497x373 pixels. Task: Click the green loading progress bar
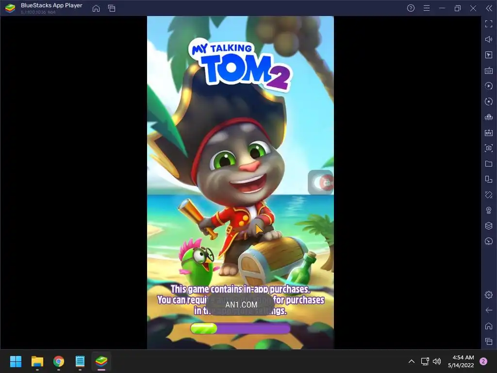pyautogui.click(x=240, y=329)
